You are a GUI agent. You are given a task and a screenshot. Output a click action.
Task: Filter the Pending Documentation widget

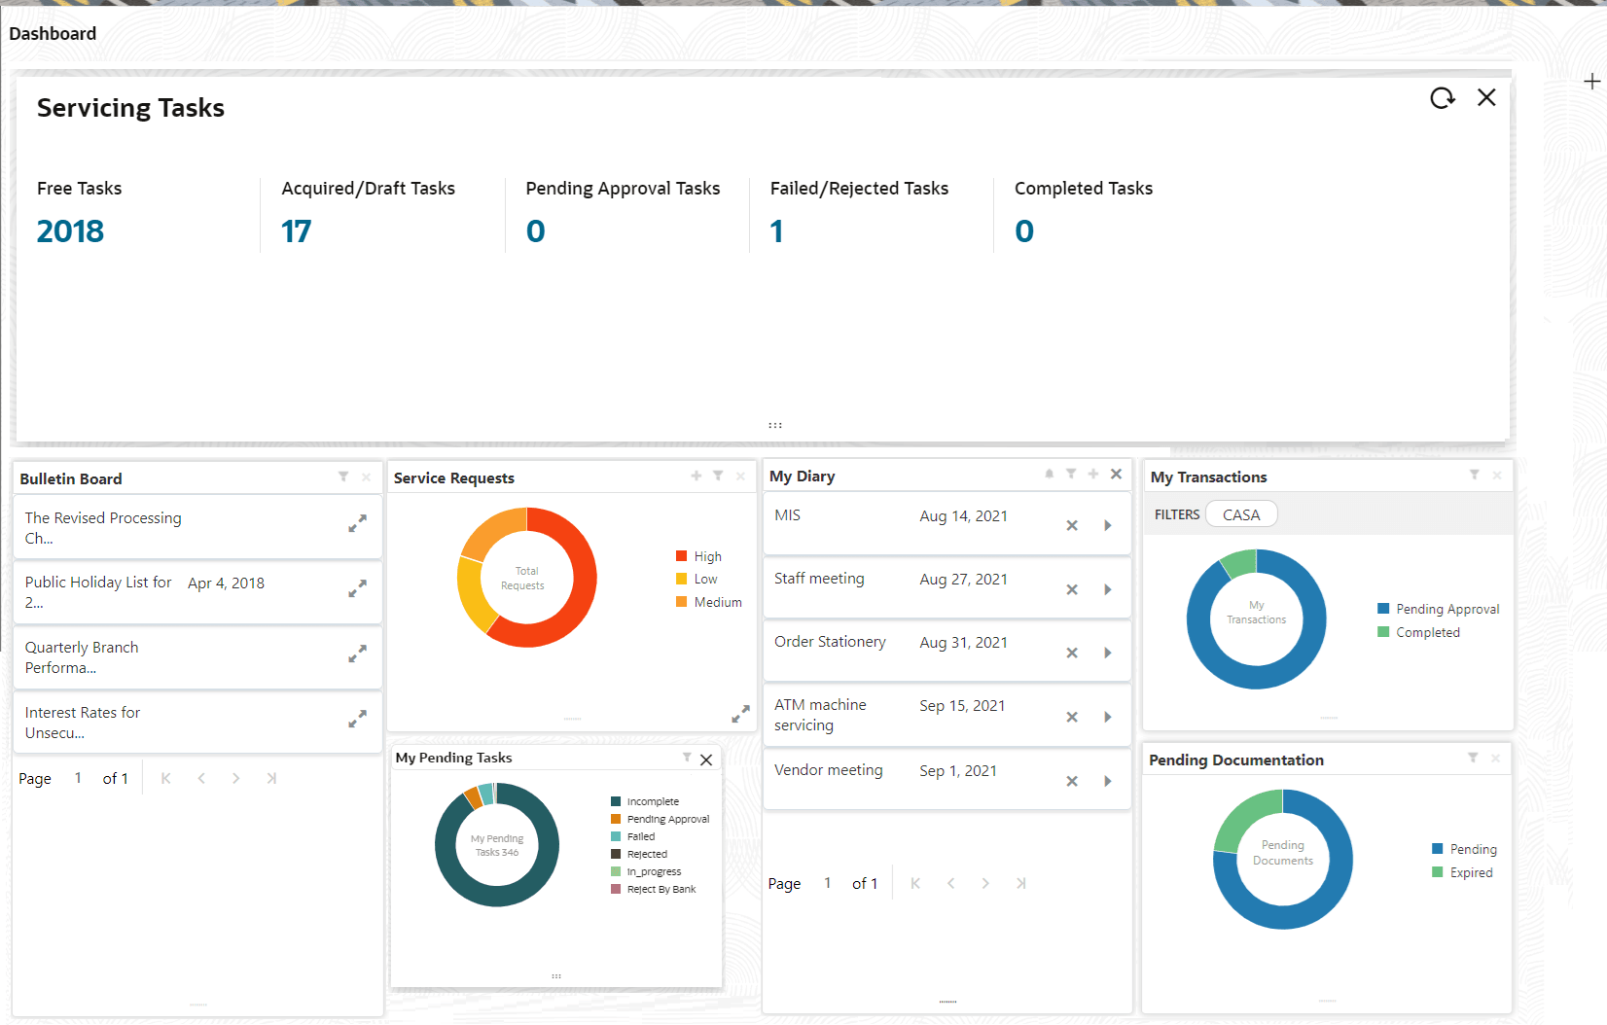[1473, 758]
